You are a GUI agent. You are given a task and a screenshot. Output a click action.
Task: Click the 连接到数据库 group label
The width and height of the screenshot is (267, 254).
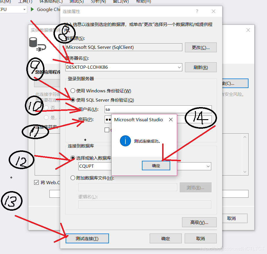pyautogui.click(x=81, y=146)
